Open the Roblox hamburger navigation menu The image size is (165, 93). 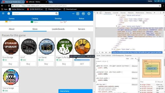(3, 13)
